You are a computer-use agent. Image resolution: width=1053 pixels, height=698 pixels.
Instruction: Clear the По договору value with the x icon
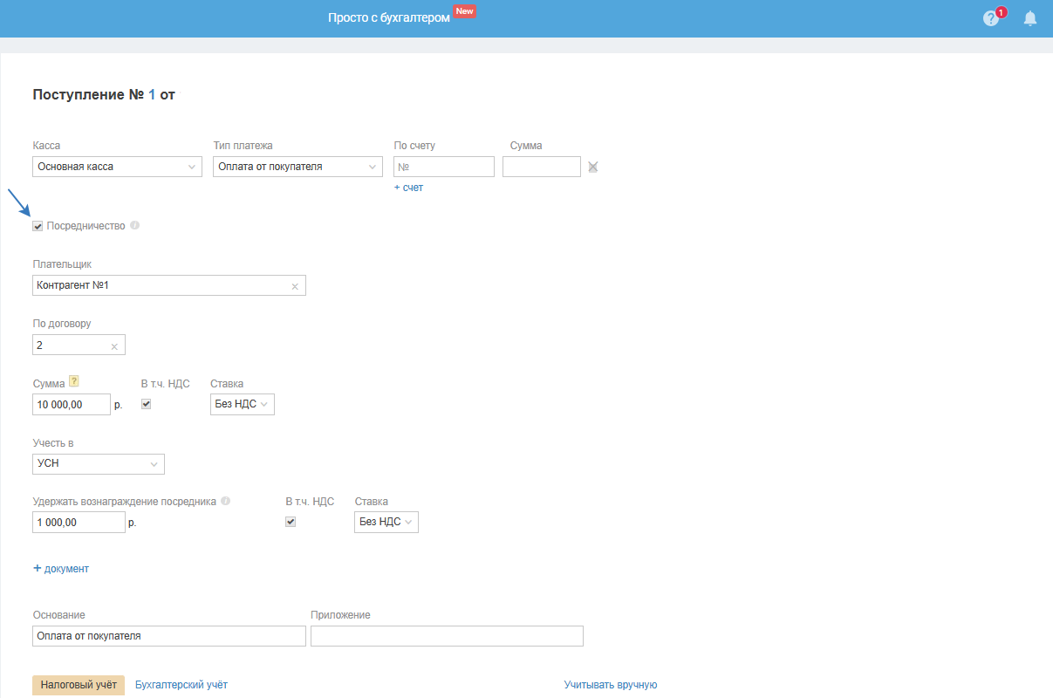click(x=114, y=346)
